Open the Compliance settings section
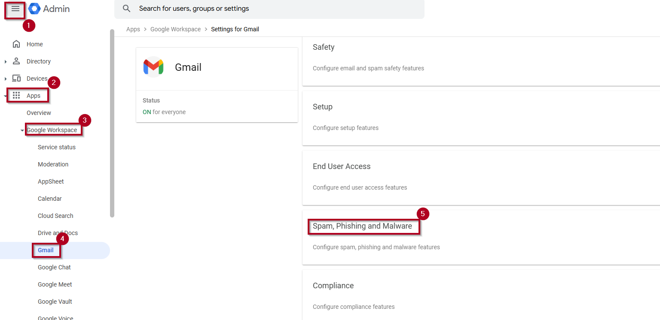 pyautogui.click(x=481, y=295)
